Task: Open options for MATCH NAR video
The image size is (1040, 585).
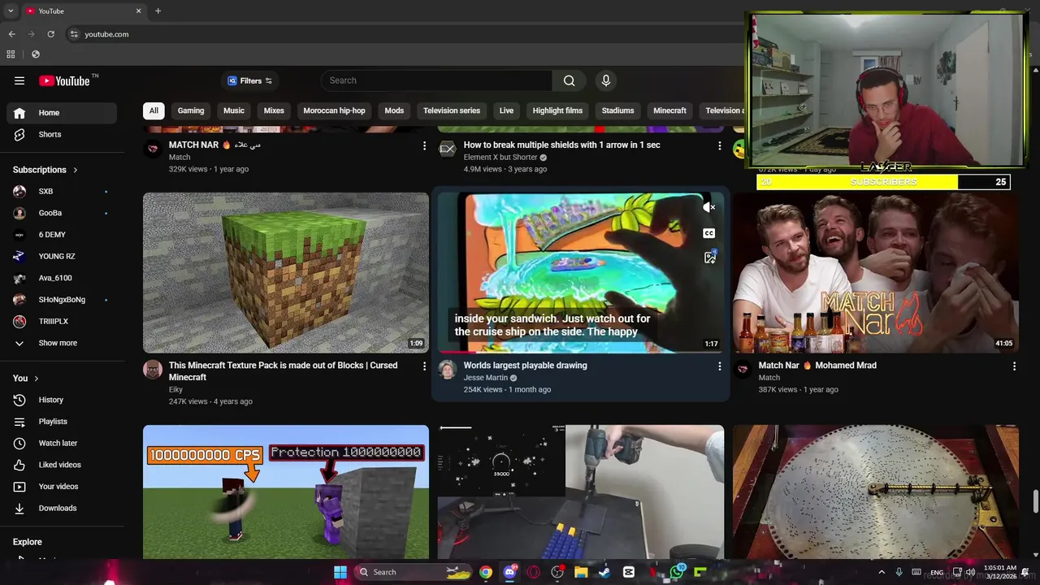Action: 424,145
